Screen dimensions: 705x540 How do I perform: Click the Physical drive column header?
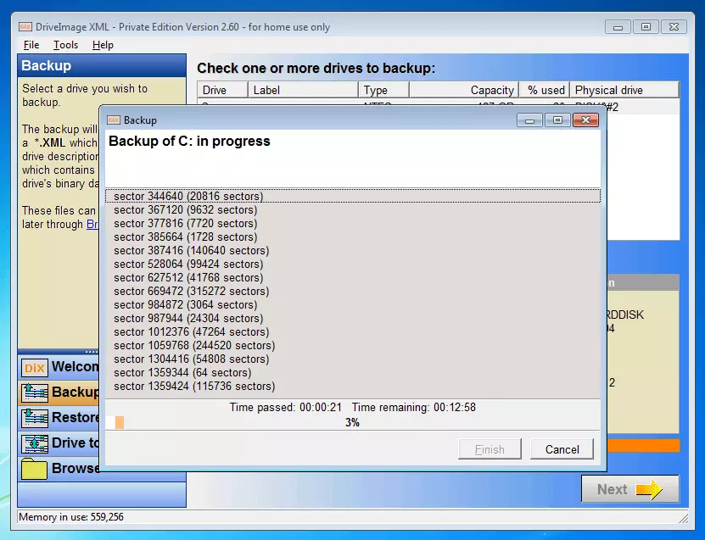624,90
